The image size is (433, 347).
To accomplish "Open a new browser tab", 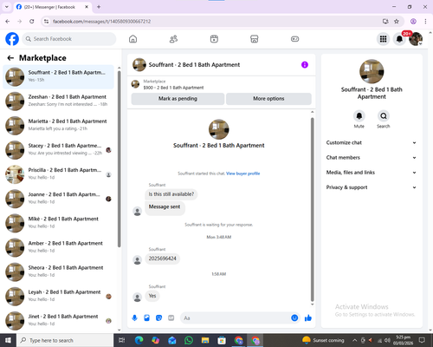I will [x=99, y=7].
